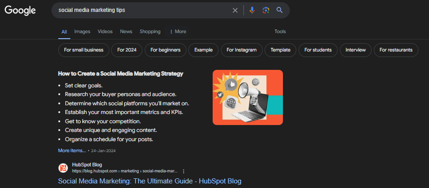Filter by For small business chip
This screenshot has width=429, height=188.
coord(84,50)
